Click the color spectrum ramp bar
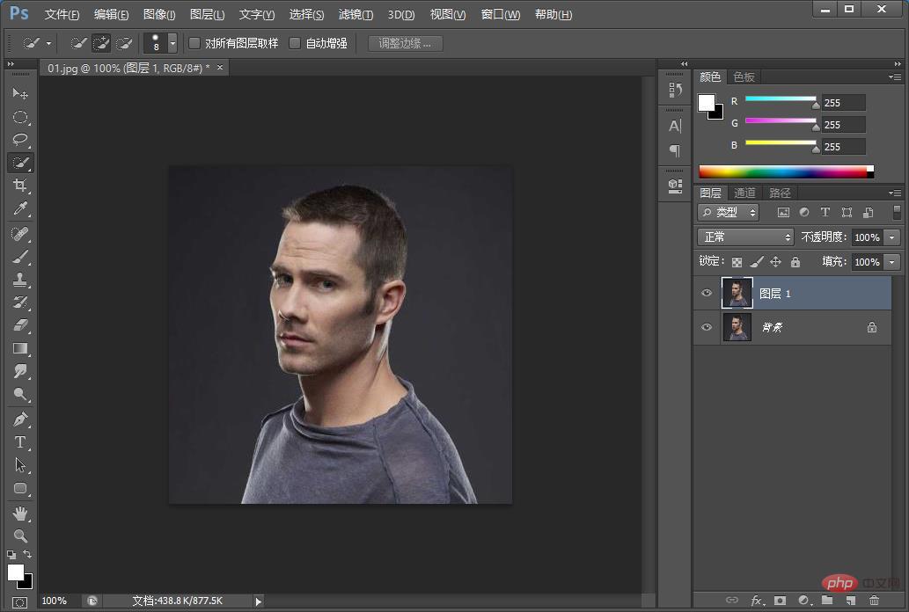The height and width of the screenshot is (612, 909). pos(783,172)
